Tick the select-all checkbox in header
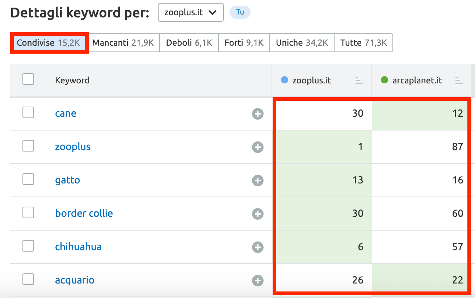The width and height of the screenshot is (475, 298). [28, 79]
